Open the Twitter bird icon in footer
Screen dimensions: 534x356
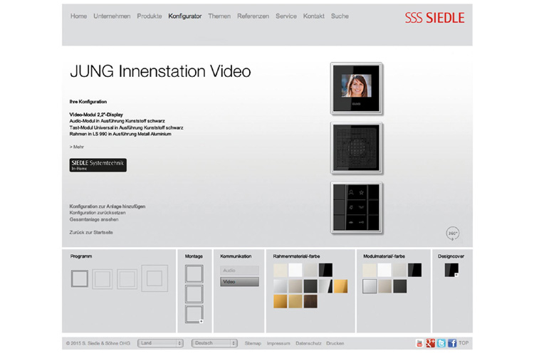441,343
